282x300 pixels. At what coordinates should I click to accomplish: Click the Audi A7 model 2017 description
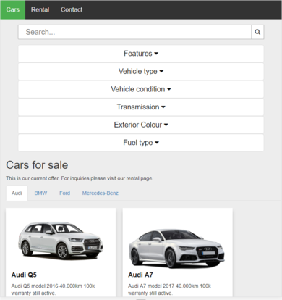pos(169,289)
